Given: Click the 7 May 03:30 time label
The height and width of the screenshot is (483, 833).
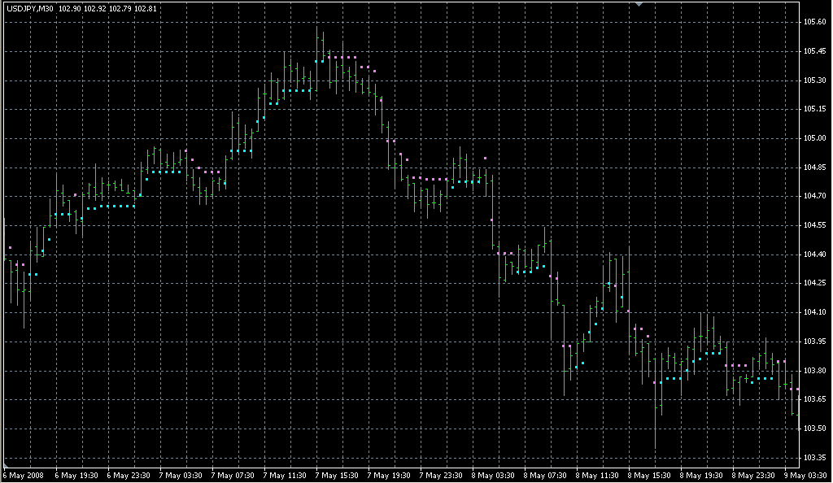Looking at the screenshot, I should [180, 475].
